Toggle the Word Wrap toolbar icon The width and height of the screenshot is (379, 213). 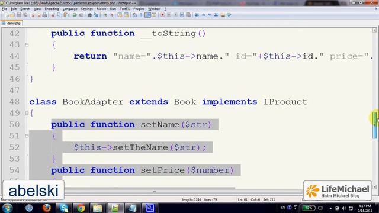click(135, 15)
